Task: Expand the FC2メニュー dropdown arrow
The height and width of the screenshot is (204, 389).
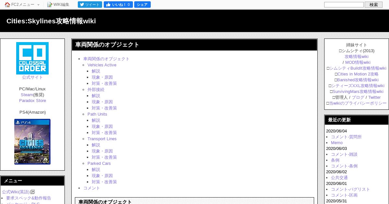Action: tap(38, 5)
